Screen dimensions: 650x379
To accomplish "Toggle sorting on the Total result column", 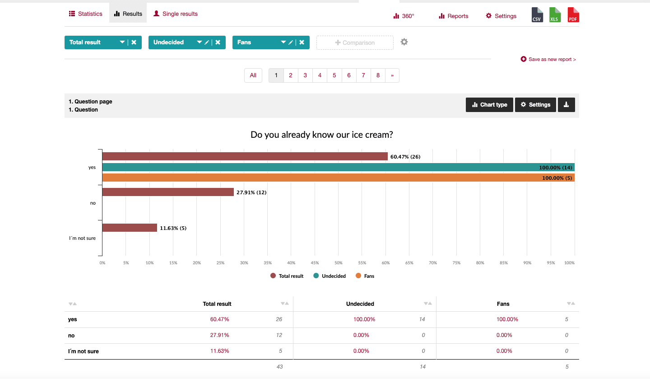I will tap(284, 304).
